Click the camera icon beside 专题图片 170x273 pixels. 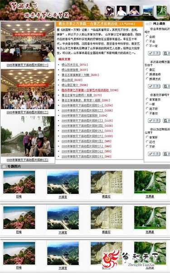point(4,167)
